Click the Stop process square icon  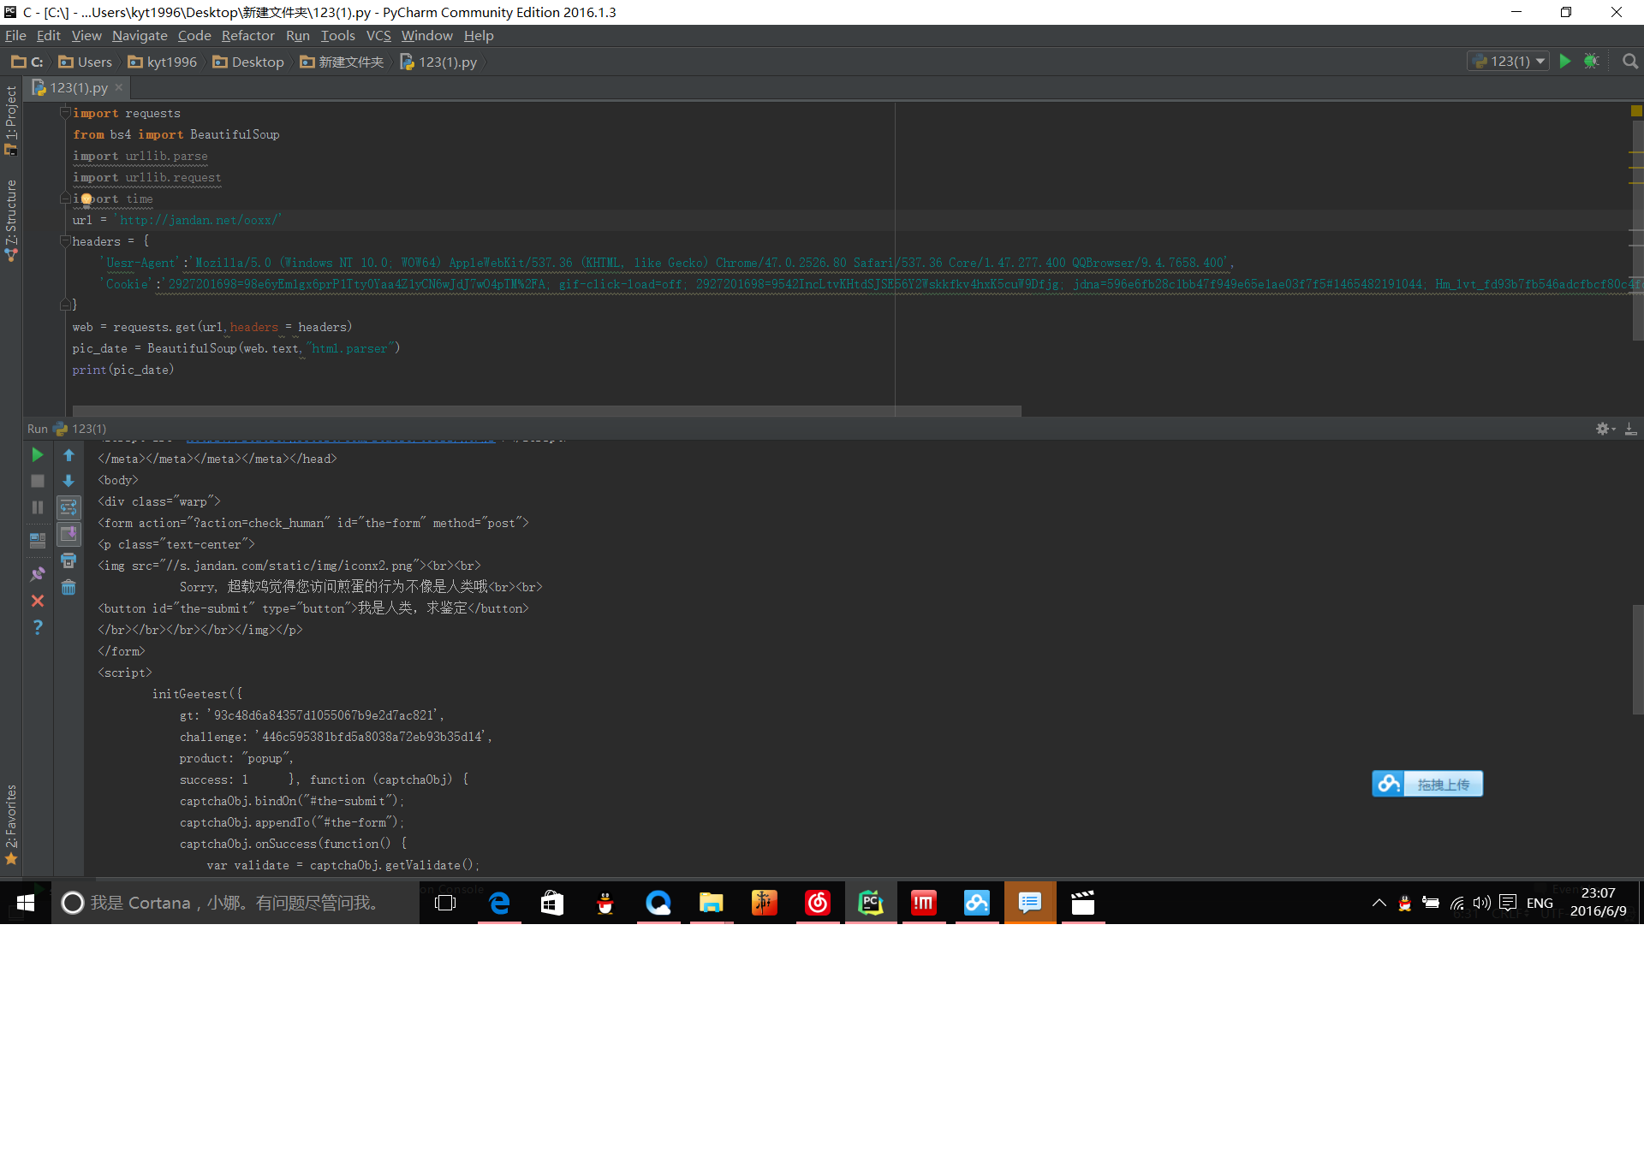point(38,481)
